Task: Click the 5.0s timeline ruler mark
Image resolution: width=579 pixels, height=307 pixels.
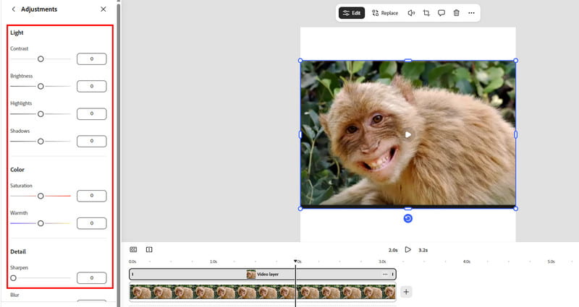Action: (x=551, y=261)
